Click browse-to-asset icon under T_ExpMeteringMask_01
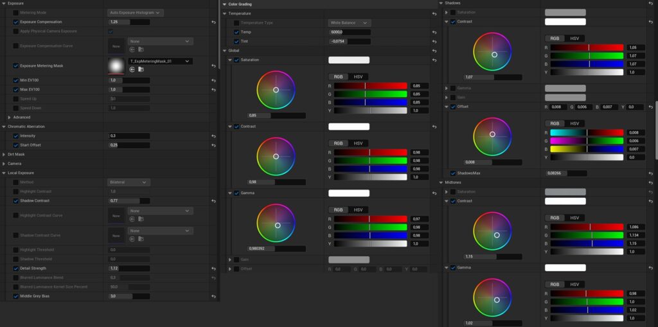658x327 pixels. pos(141,69)
